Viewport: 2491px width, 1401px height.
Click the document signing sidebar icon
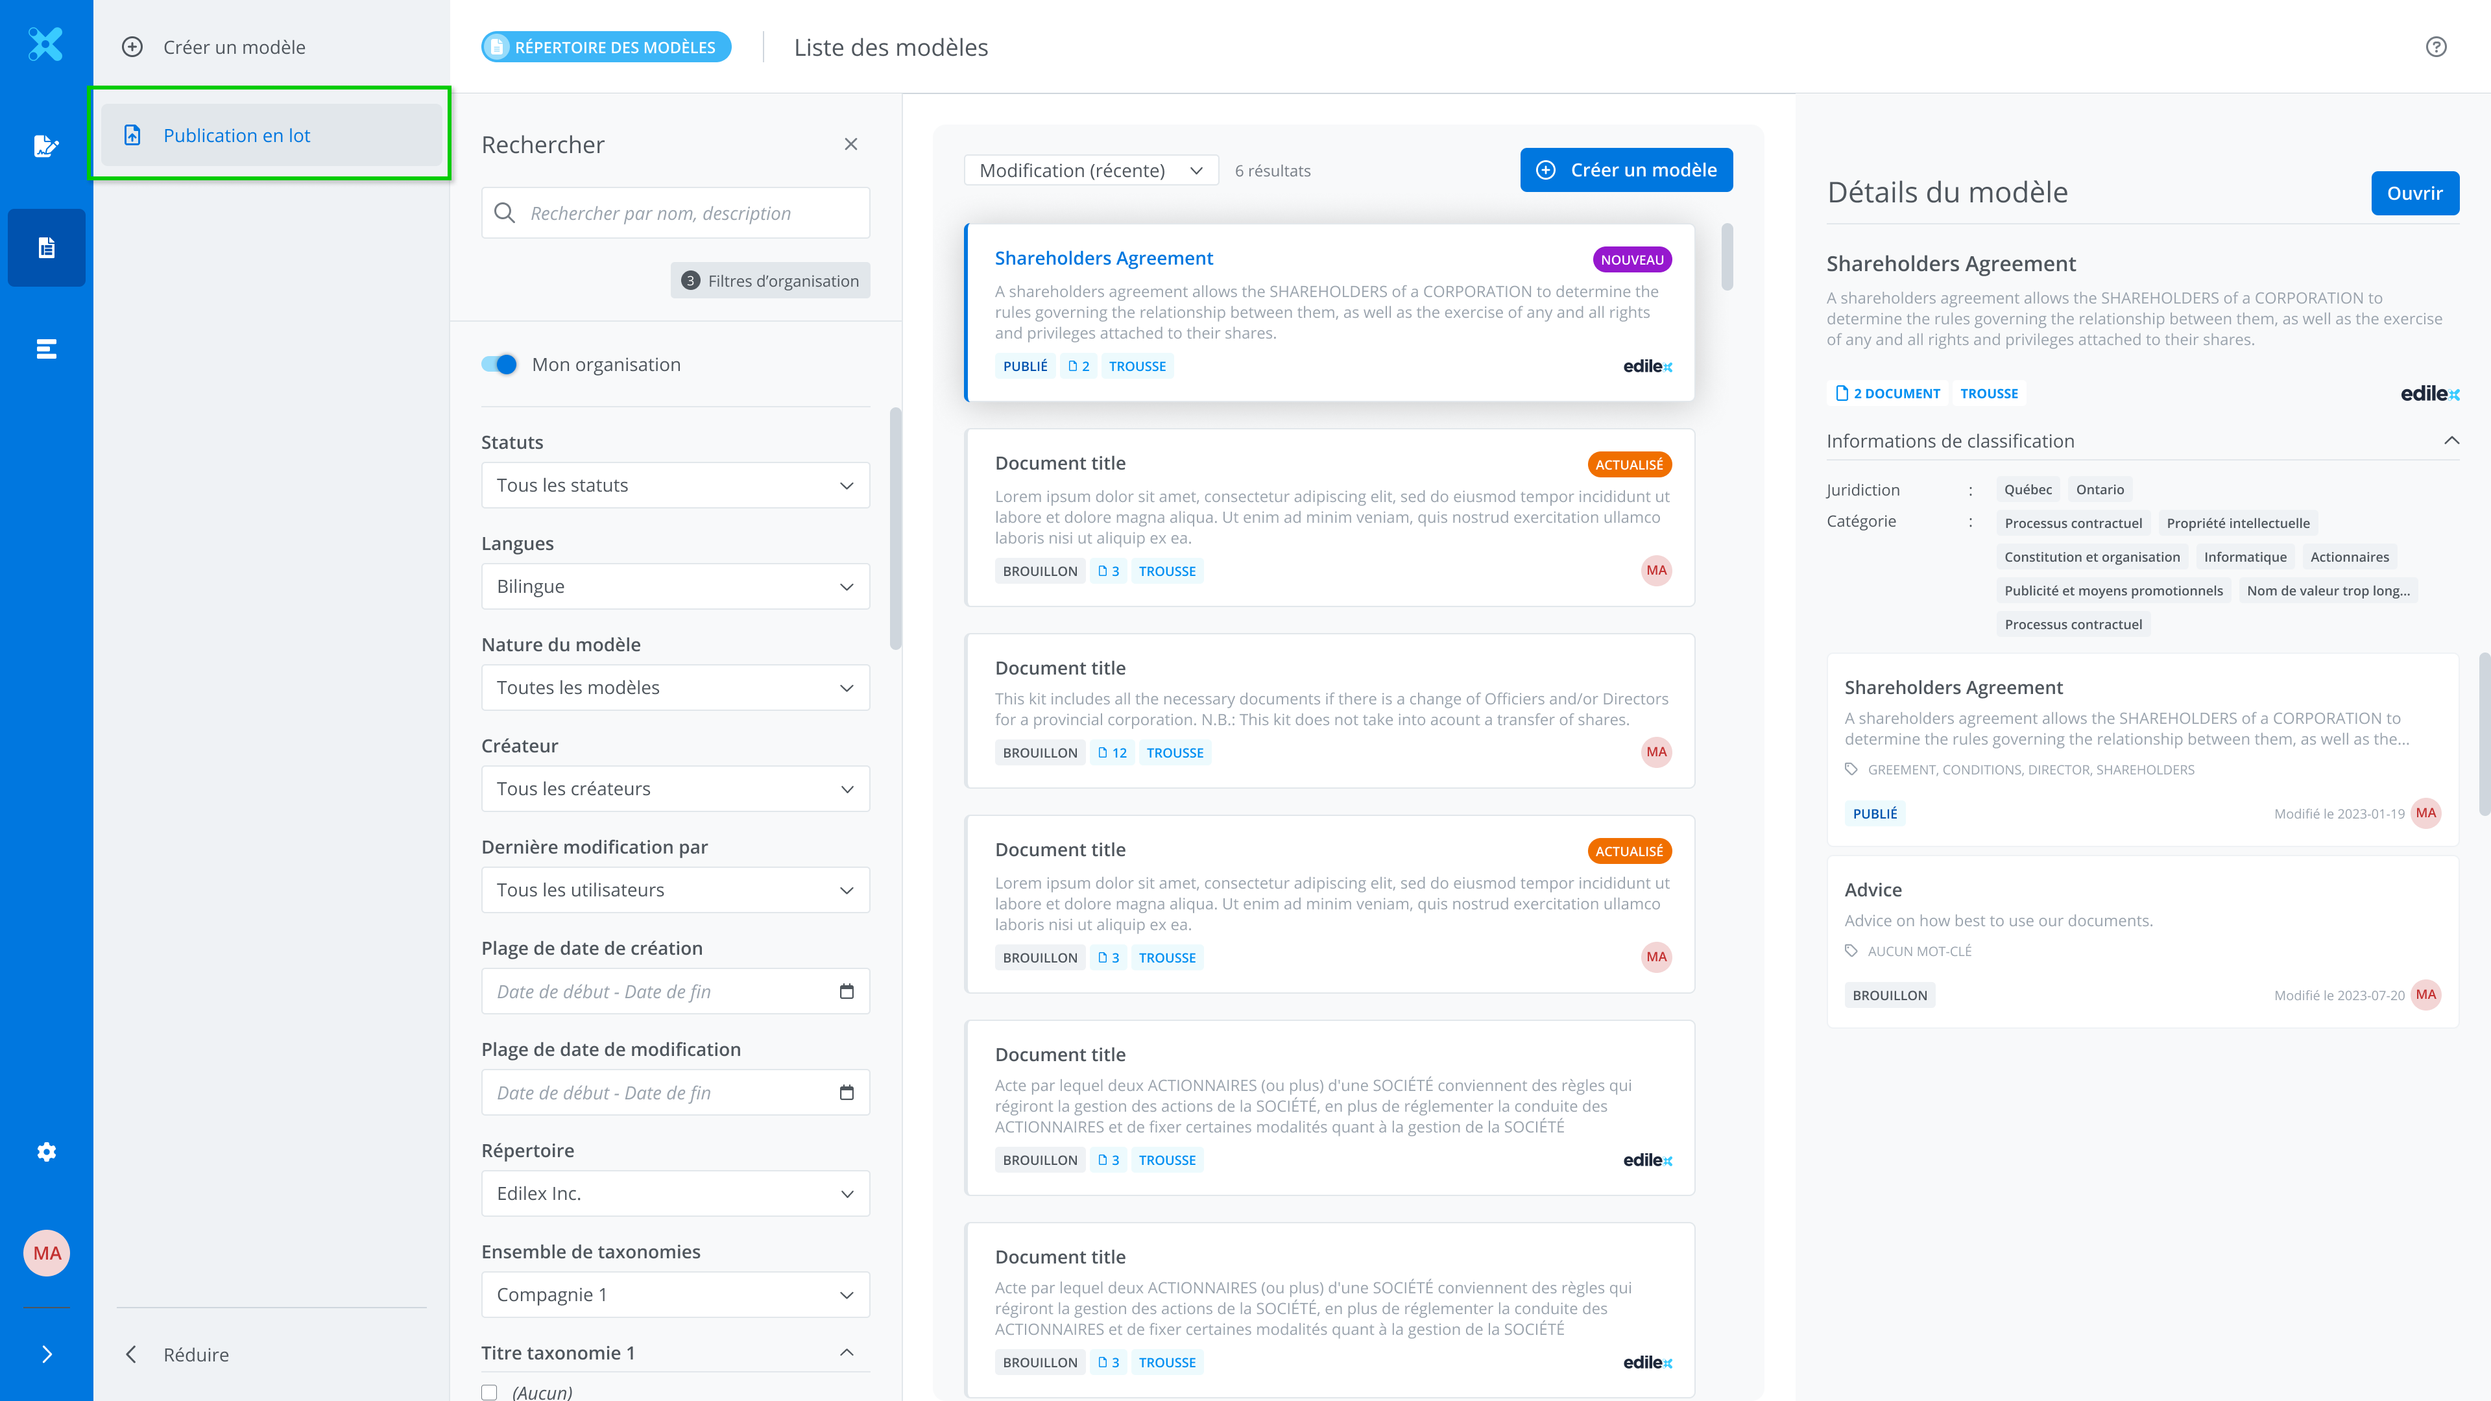(47, 146)
